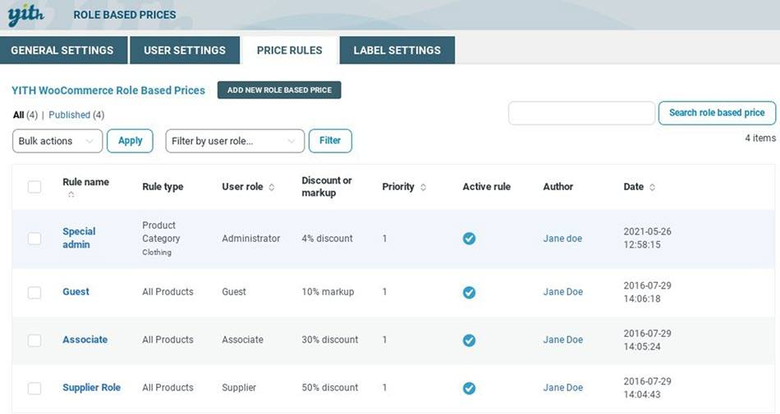
Task: Focus the role based price search field
Action: coord(581,113)
